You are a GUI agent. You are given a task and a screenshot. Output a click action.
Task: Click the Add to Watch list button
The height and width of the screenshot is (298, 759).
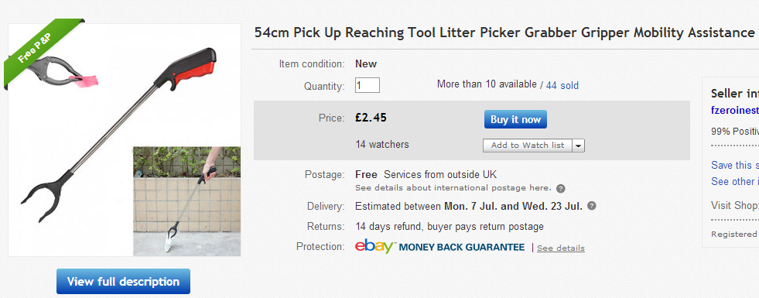(x=528, y=146)
